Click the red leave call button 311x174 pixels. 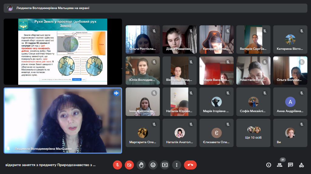(x=190, y=165)
